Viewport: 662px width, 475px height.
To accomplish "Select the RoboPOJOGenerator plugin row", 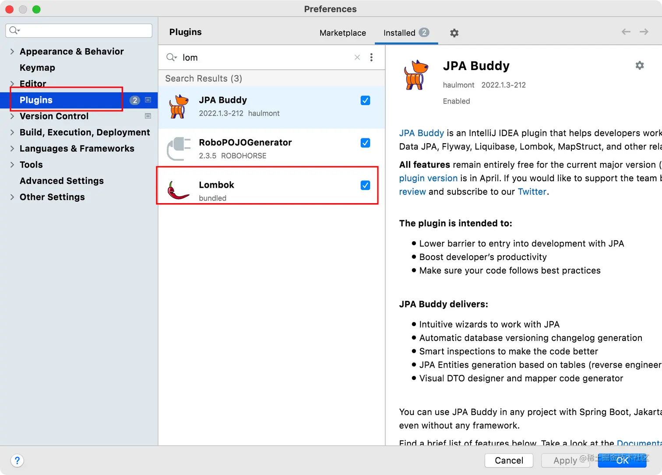I will (271, 149).
